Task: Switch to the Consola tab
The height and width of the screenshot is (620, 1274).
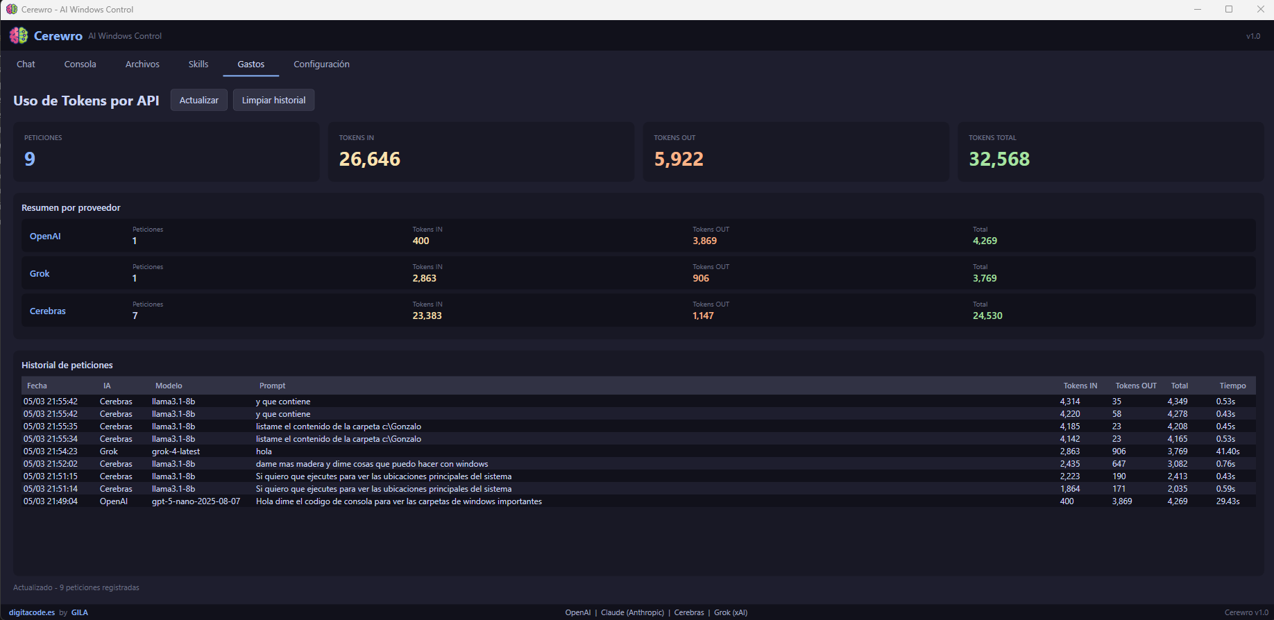Action: pos(80,64)
